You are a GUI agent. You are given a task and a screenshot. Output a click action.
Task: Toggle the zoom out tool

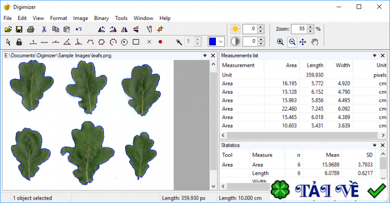click(x=292, y=42)
